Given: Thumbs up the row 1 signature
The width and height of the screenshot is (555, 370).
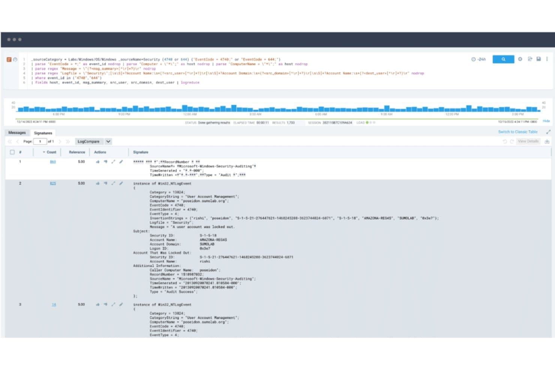Looking at the screenshot, I should (x=97, y=162).
